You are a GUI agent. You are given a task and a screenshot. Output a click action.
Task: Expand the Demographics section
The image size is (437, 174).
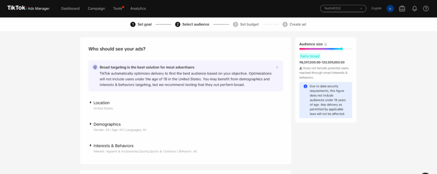coord(107,124)
